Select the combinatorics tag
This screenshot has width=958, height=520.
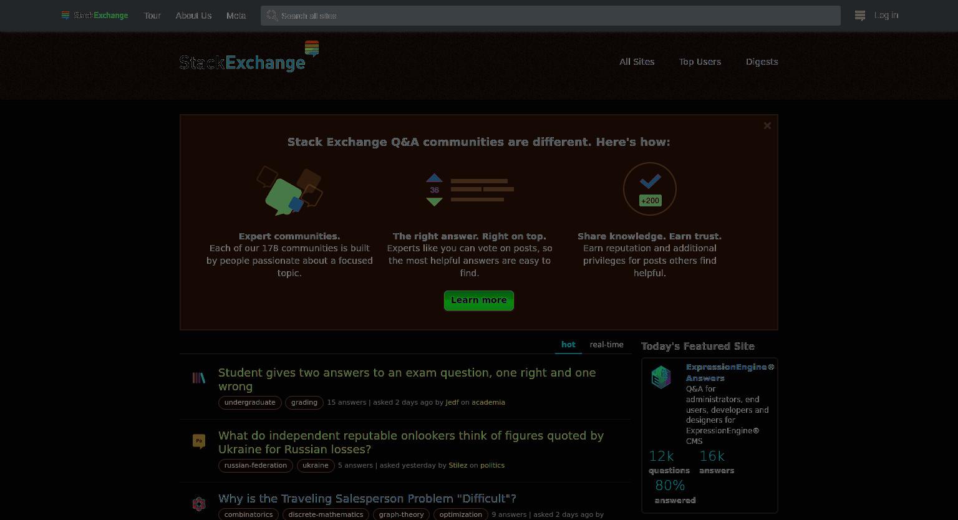tap(248, 514)
